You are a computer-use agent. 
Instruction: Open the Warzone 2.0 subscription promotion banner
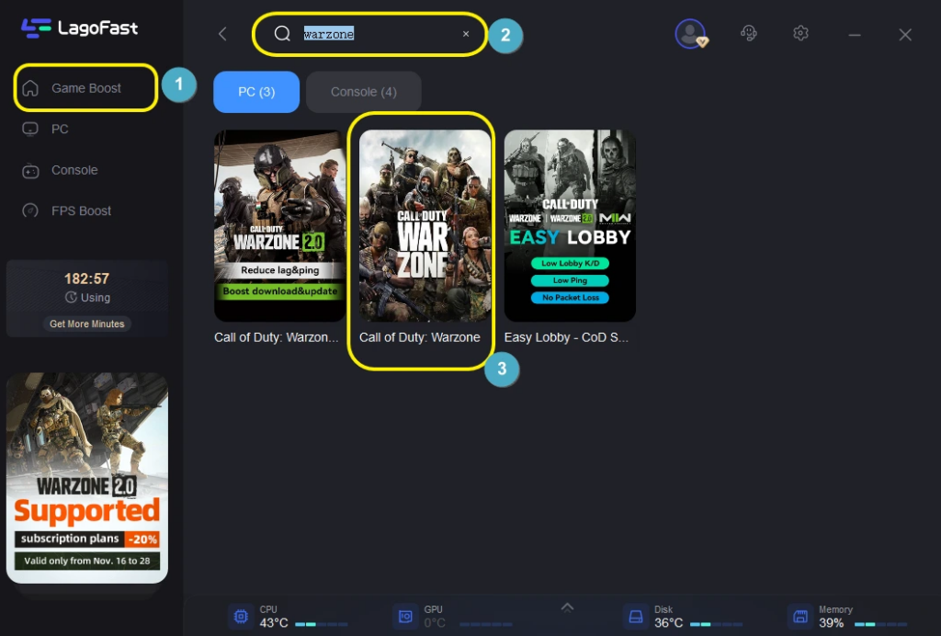pyautogui.click(x=86, y=474)
